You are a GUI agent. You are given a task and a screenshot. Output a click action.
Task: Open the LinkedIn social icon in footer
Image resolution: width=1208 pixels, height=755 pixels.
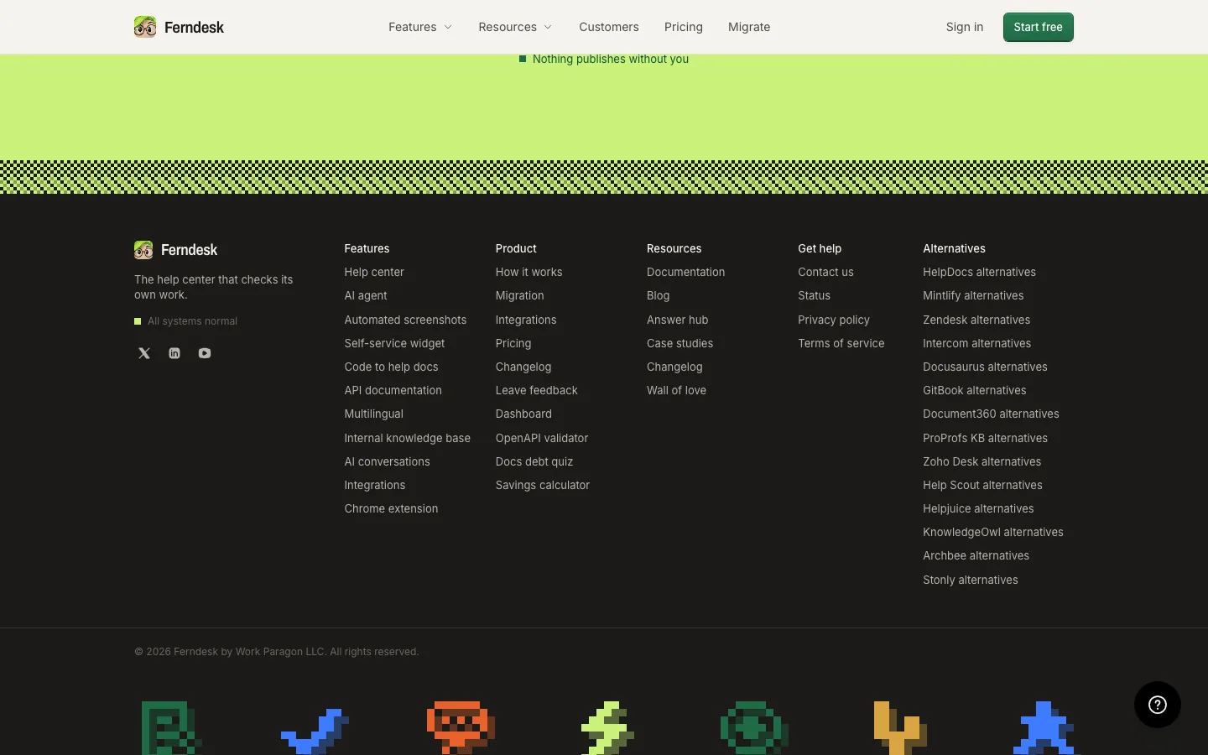tap(174, 353)
